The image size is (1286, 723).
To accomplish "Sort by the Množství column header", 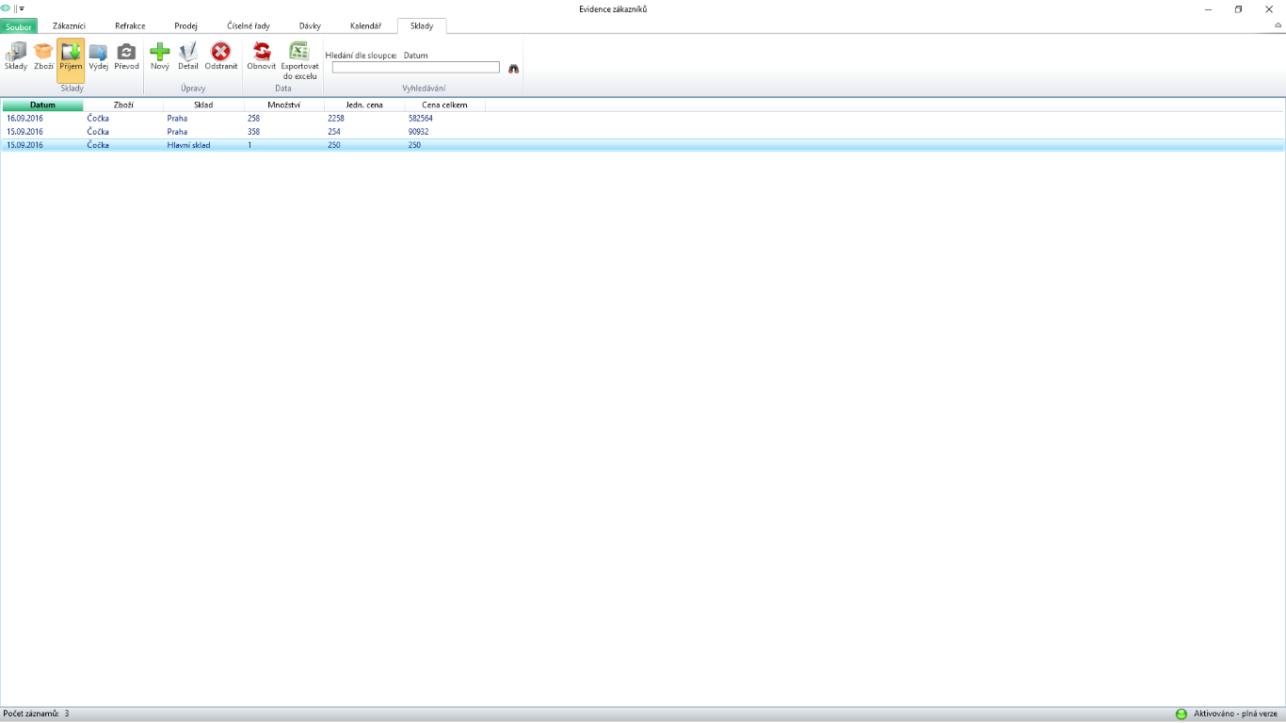I will coord(284,104).
